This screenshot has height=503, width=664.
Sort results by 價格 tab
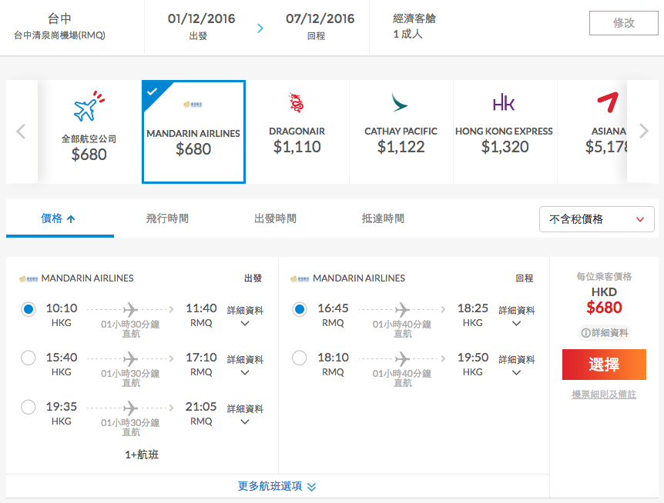tap(60, 218)
